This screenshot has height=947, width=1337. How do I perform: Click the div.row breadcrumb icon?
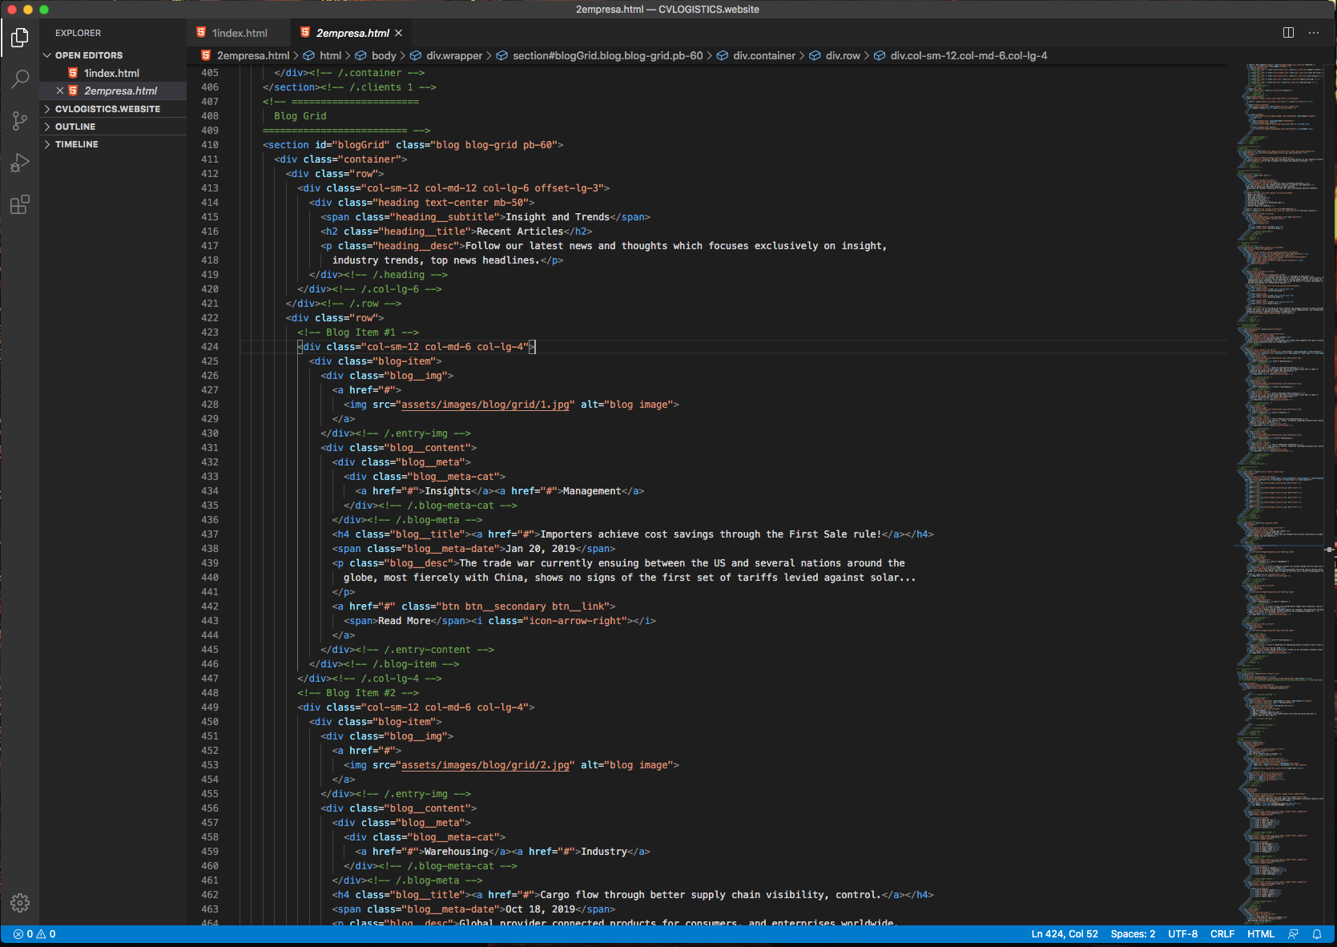(815, 55)
